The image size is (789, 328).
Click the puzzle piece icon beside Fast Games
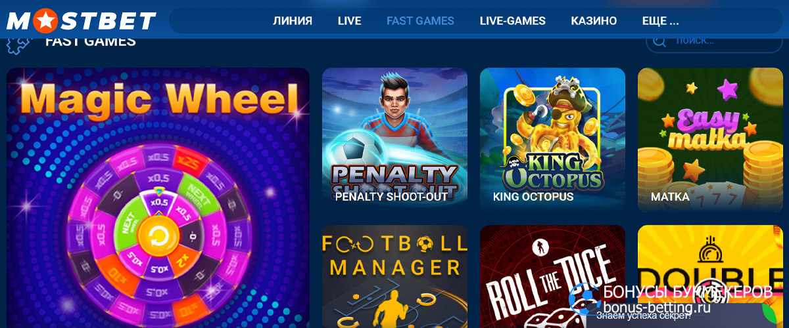point(18,45)
